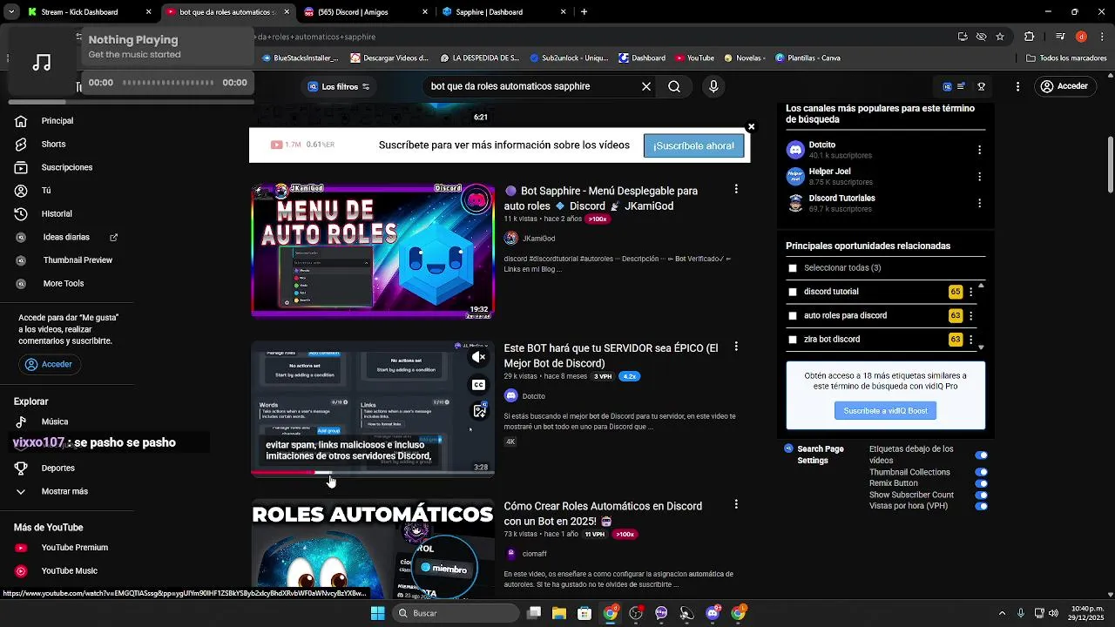Image resolution: width=1115 pixels, height=627 pixels.
Task: Open options menu for Dotcito channel
Action: [979, 150]
